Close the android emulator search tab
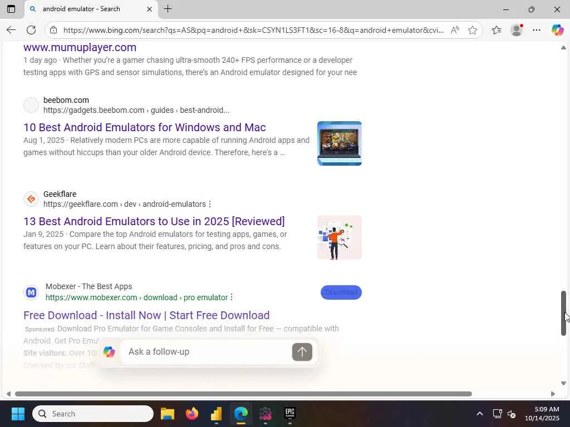This screenshot has width=570, height=427. tap(149, 9)
